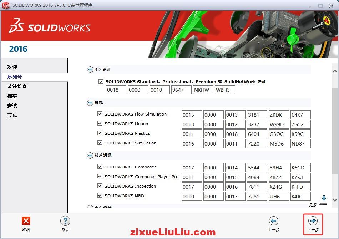Image resolution: width=339 pixels, height=239 pixels.
Task: Collapse the 技术通讯 section
Action: 90,155
